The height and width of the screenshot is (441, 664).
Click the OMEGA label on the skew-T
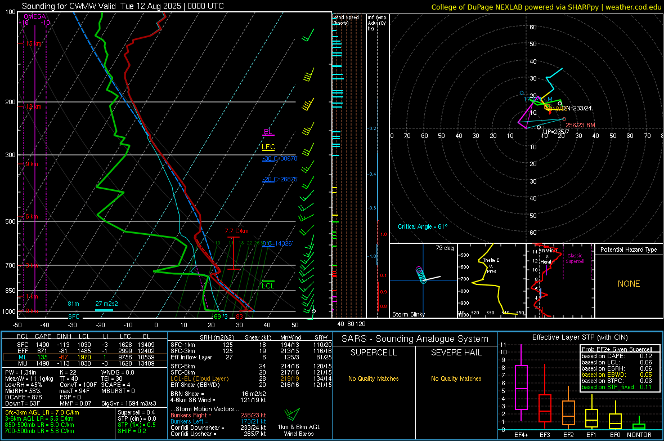pos(35,16)
